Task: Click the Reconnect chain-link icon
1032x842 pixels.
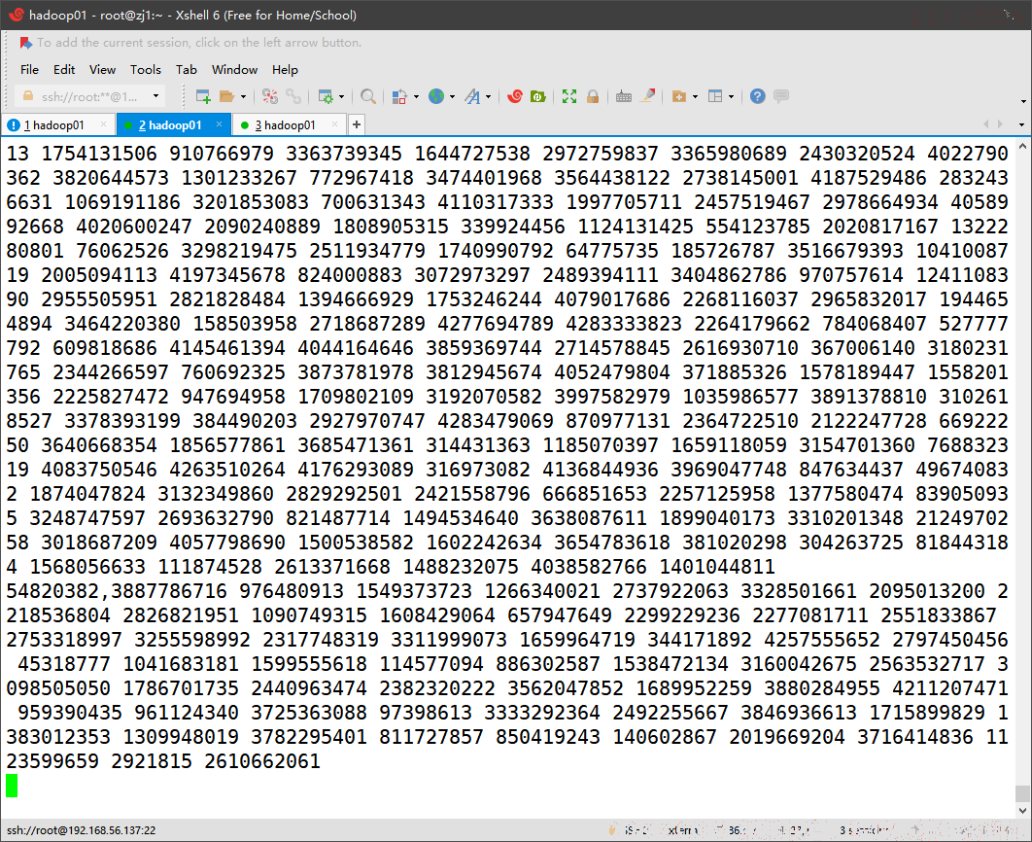Action: coord(293,97)
